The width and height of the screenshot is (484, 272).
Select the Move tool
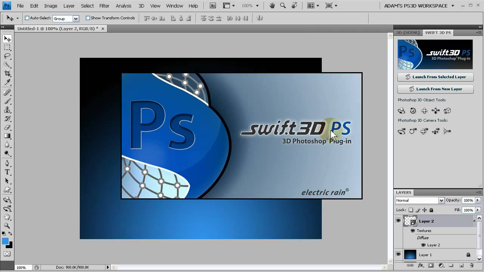pyautogui.click(x=7, y=39)
